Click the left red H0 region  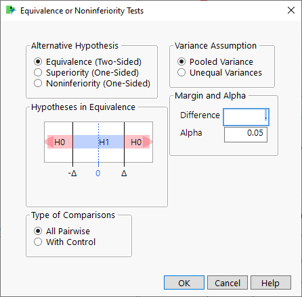click(59, 142)
